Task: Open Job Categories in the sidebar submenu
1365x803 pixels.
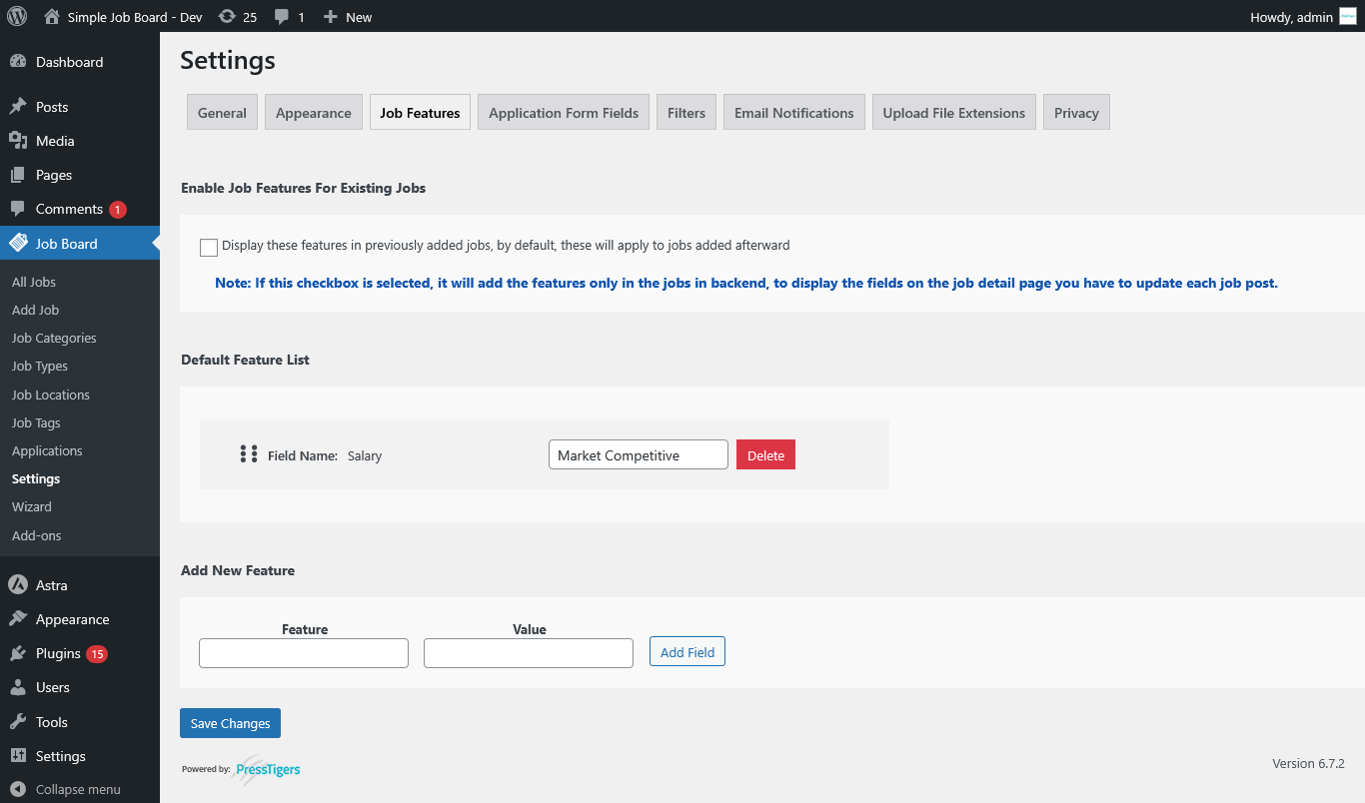Action: [x=54, y=338]
